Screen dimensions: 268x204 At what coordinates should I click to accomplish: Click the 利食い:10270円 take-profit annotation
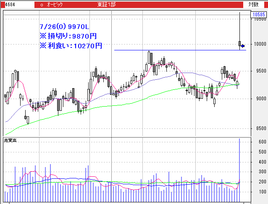[x=70, y=45]
